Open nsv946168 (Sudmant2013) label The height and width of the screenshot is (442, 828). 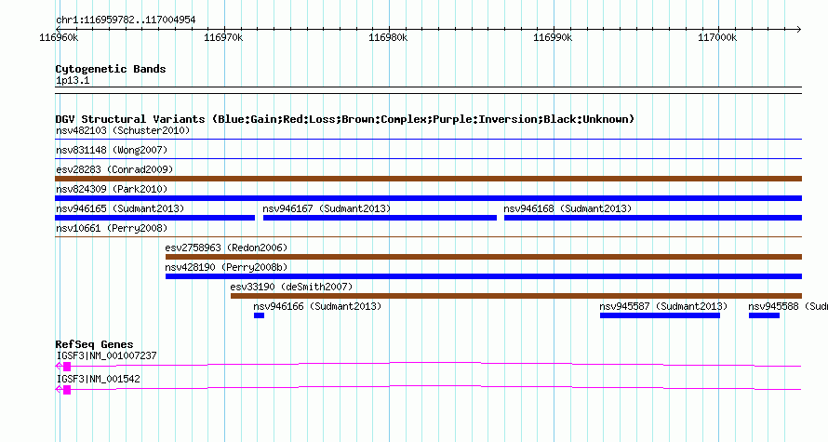(568, 208)
